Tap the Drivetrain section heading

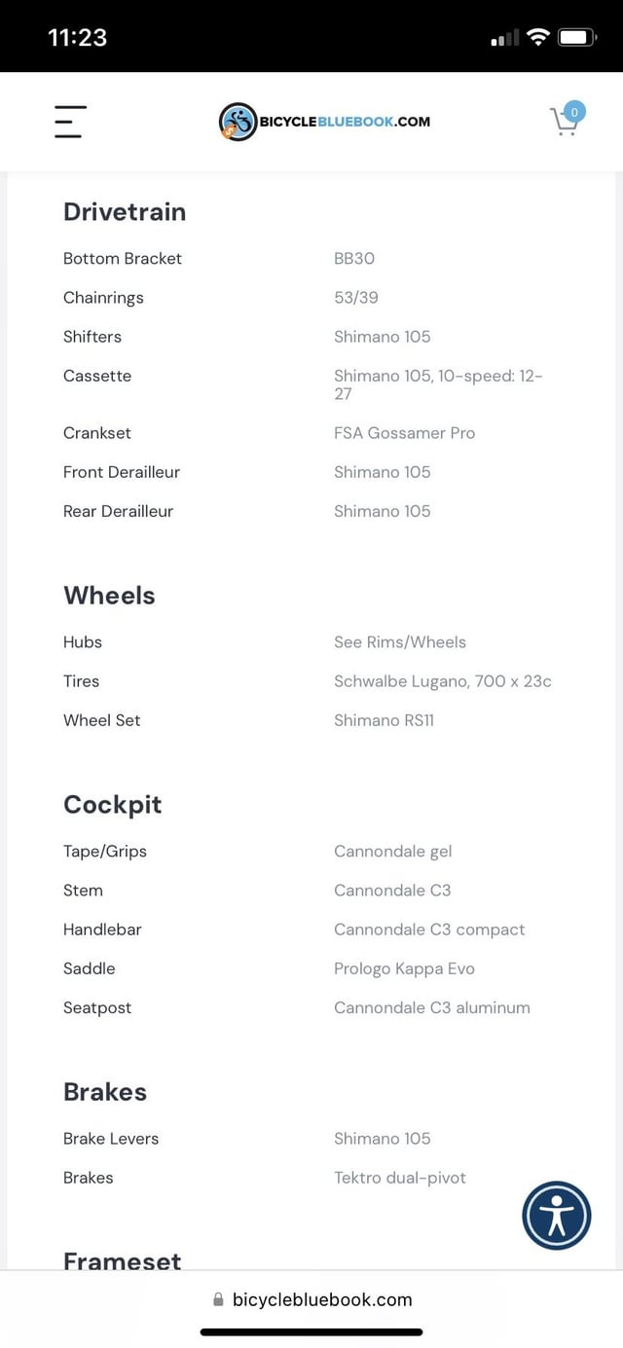coord(125,211)
